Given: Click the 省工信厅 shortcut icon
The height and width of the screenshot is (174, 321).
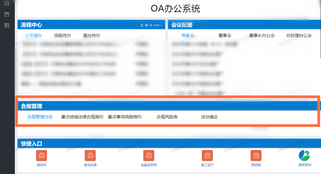Looking at the screenshot, I should (x=207, y=155).
